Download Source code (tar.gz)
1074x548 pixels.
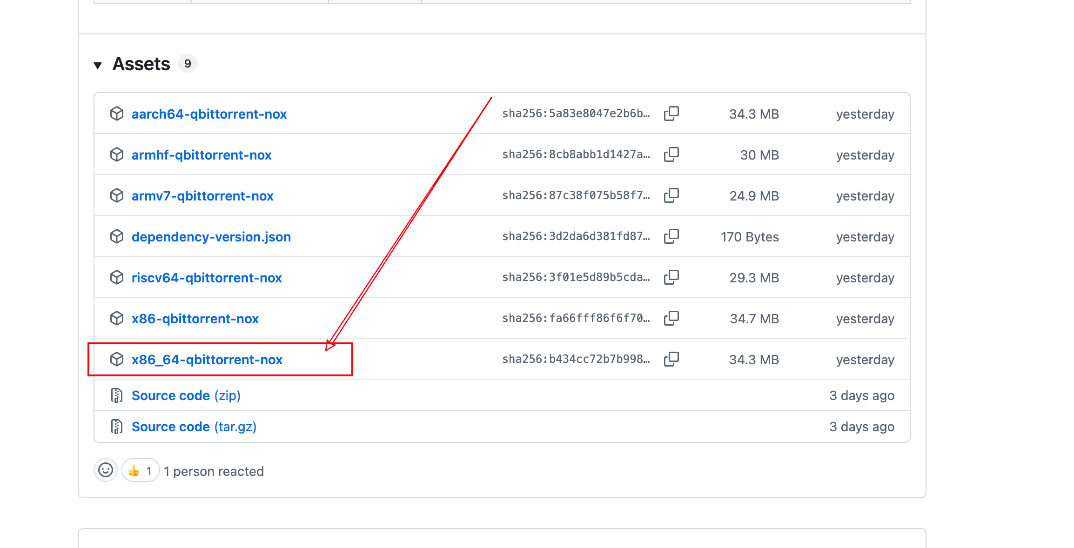point(194,427)
